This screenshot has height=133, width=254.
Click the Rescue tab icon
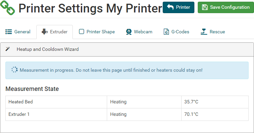[x=204, y=32]
